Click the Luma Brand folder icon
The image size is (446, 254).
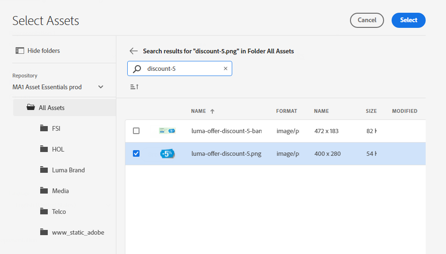click(44, 169)
